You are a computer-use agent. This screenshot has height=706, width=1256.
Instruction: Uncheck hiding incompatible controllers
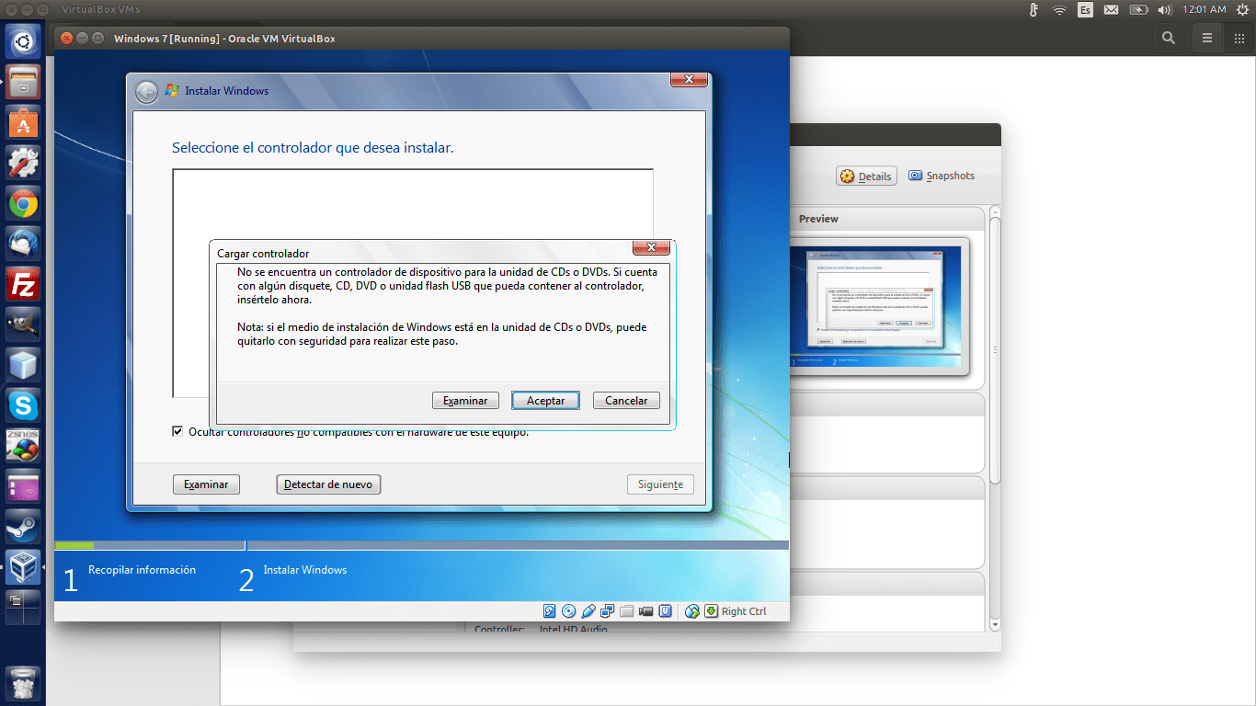pyautogui.click(x=177, y=430)
